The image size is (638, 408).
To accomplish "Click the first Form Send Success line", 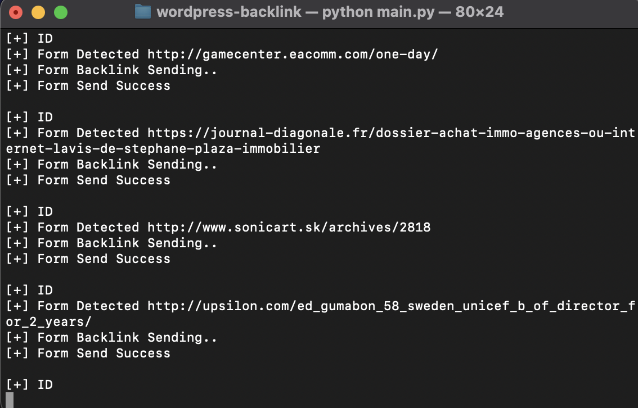I will click(x=88, y=86).
